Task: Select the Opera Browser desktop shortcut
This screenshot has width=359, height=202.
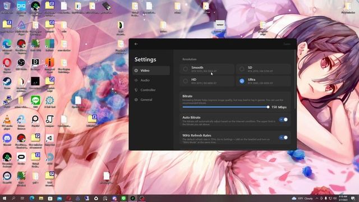Action: point(7,65)
